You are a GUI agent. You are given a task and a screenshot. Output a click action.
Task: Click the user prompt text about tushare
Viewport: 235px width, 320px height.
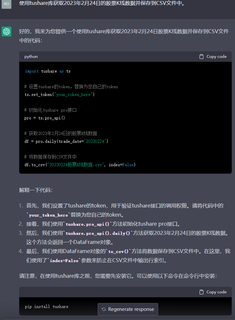[102, 3]
